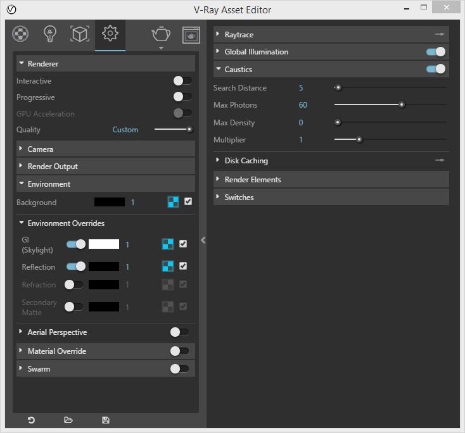Click the Max Photons slider handle

402,104
